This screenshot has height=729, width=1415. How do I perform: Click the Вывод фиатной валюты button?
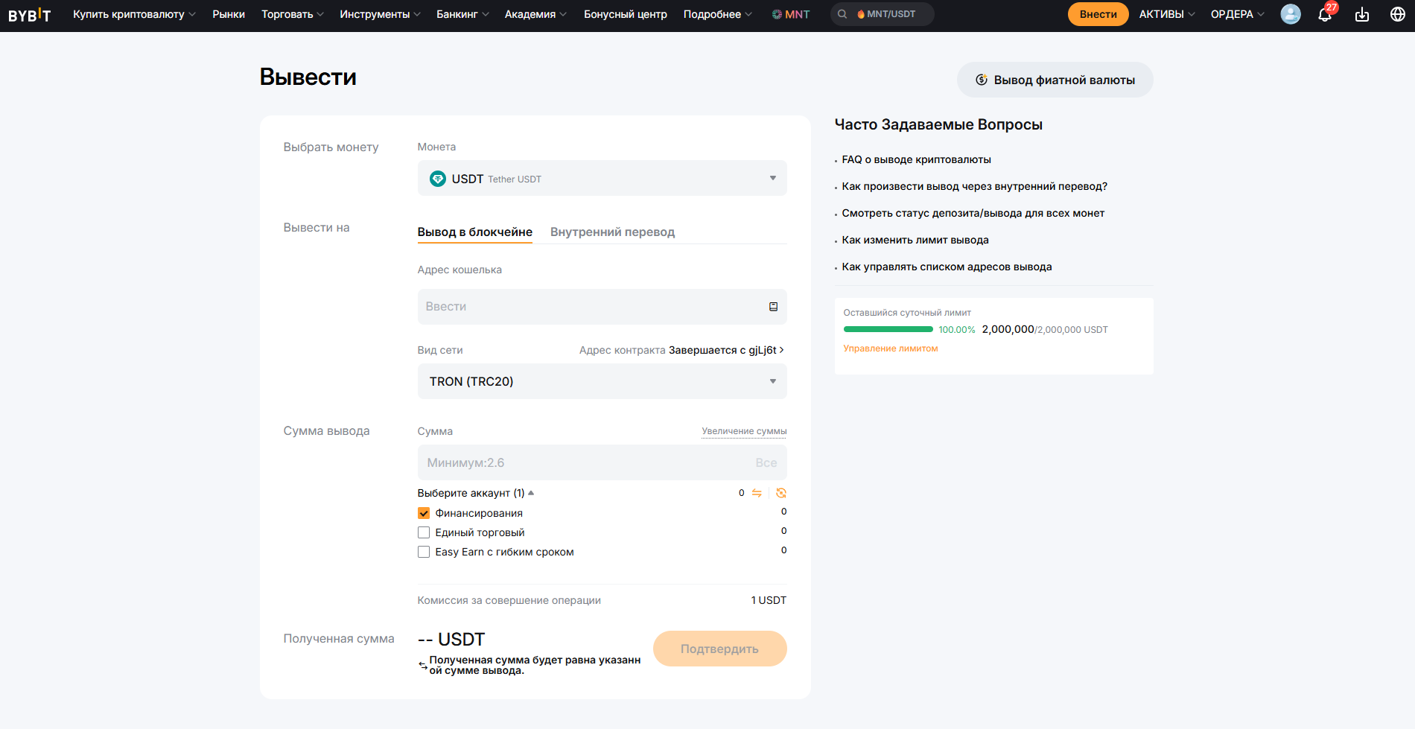[1055, 80]
